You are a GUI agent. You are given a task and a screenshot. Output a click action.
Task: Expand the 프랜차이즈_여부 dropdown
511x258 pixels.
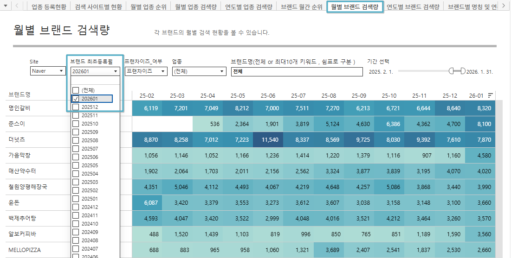146,71
